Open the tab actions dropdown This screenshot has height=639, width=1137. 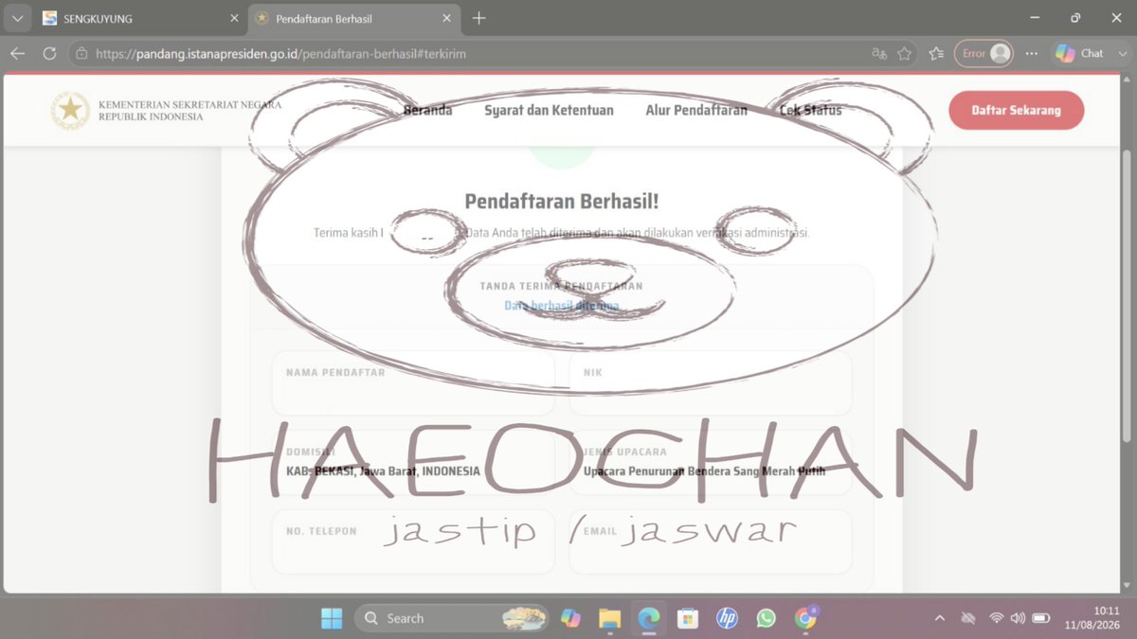[17, 18]
